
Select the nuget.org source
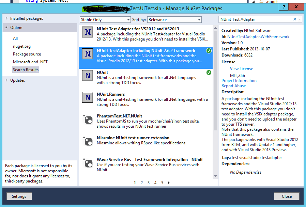[22, 46]
